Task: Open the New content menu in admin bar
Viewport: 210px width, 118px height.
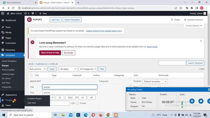Action: [43, 13]
